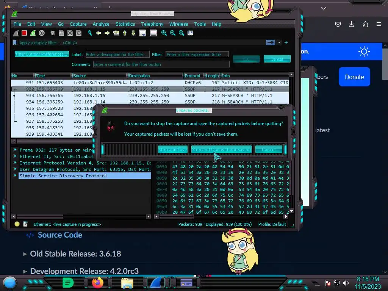
Task: Open the Capture menu
Action: pyautogui.click(x=78, y=24)
